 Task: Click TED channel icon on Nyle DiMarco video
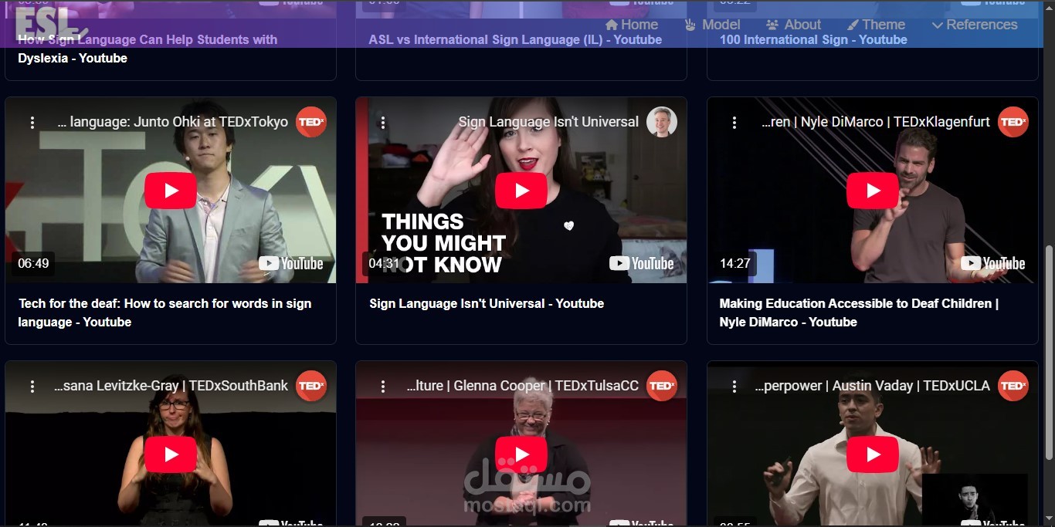(1013, 122)
